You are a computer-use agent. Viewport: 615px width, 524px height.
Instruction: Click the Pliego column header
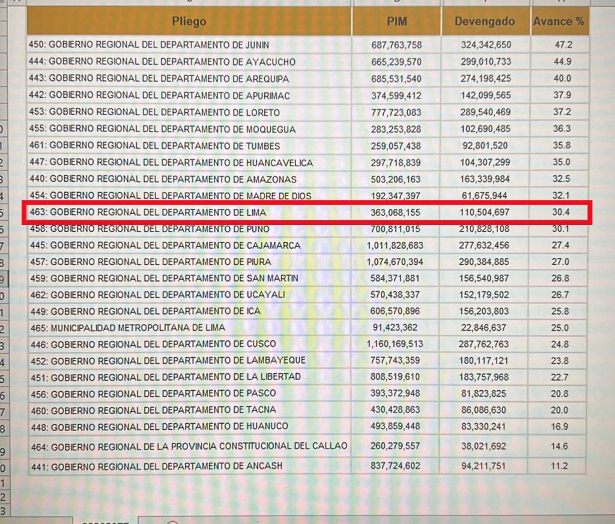[189, 22]
